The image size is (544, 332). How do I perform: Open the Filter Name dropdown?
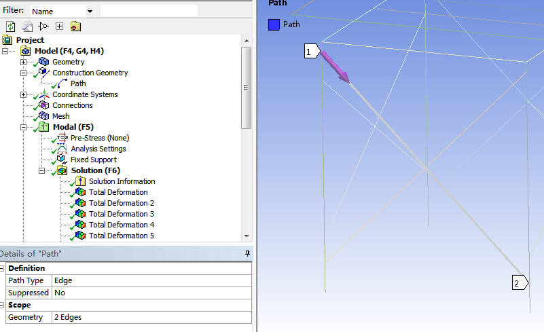tap(90, 12)
